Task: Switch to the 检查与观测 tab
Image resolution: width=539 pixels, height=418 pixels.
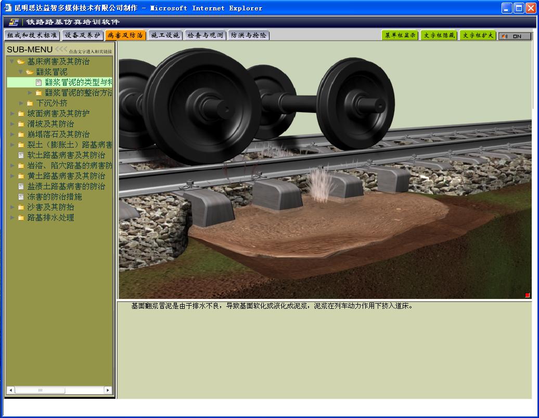Action: coord(205,35)
